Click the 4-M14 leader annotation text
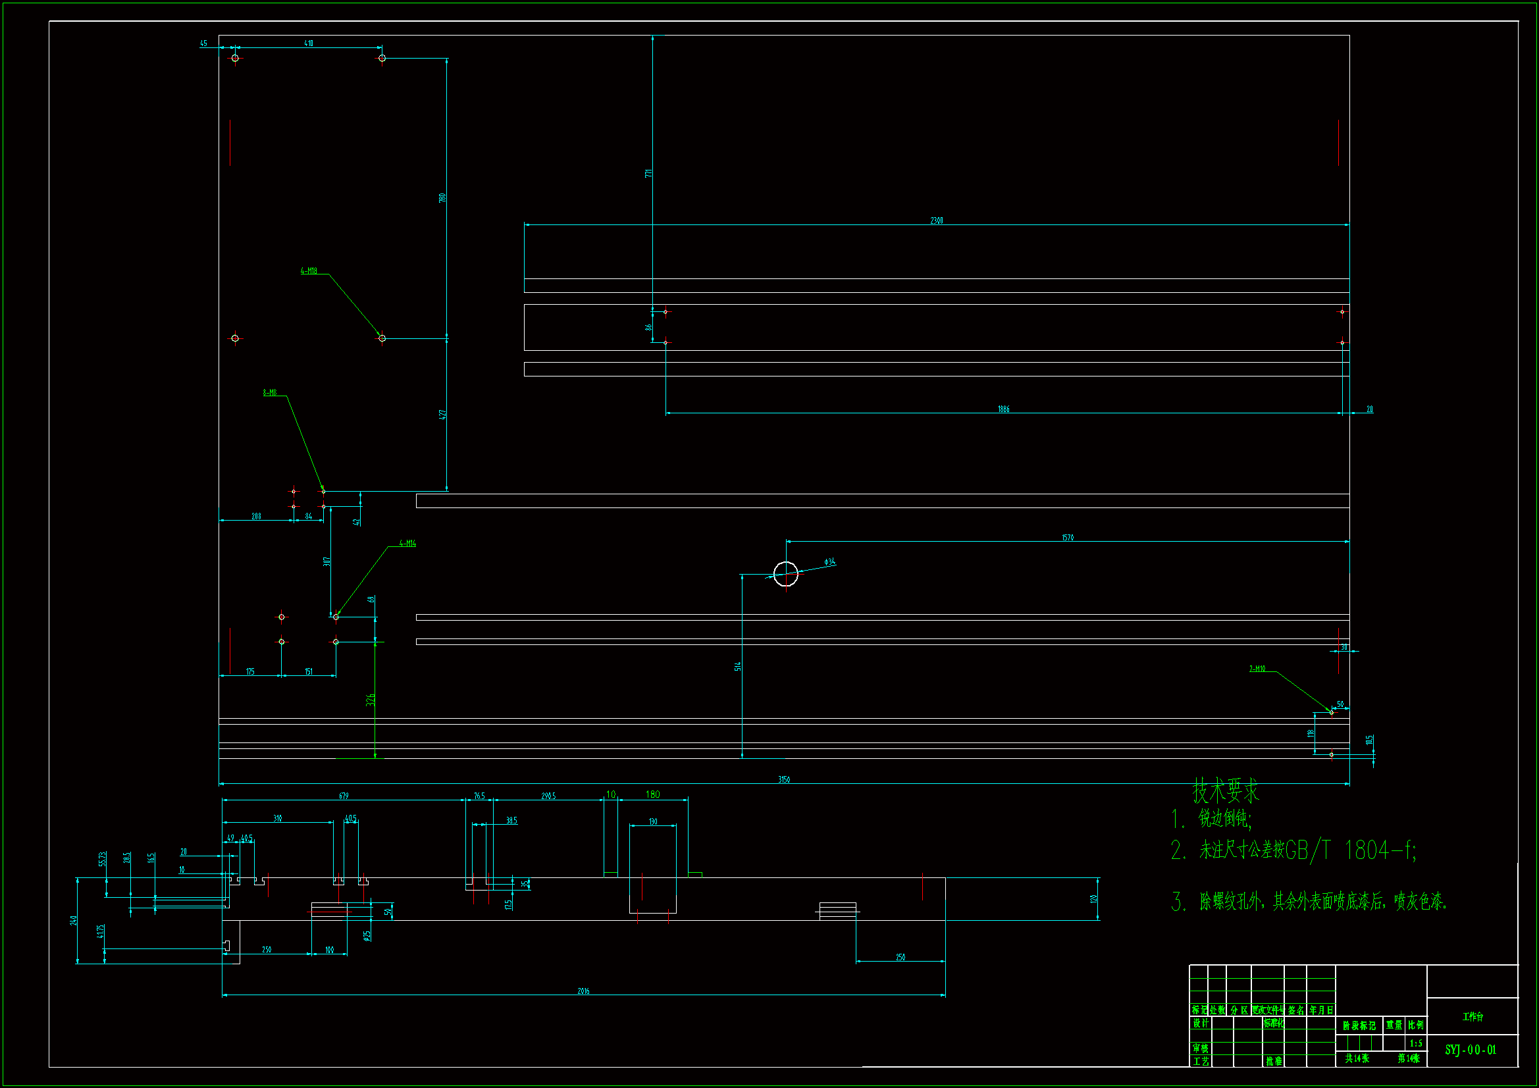Viewport: 1539px width, 1088px height. [x=407, y=543]
